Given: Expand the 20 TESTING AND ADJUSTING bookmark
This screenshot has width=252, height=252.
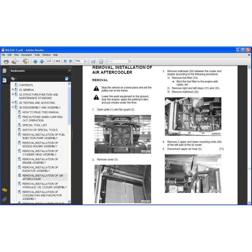Looking at the screenshot, I should [x=13, y=102].
